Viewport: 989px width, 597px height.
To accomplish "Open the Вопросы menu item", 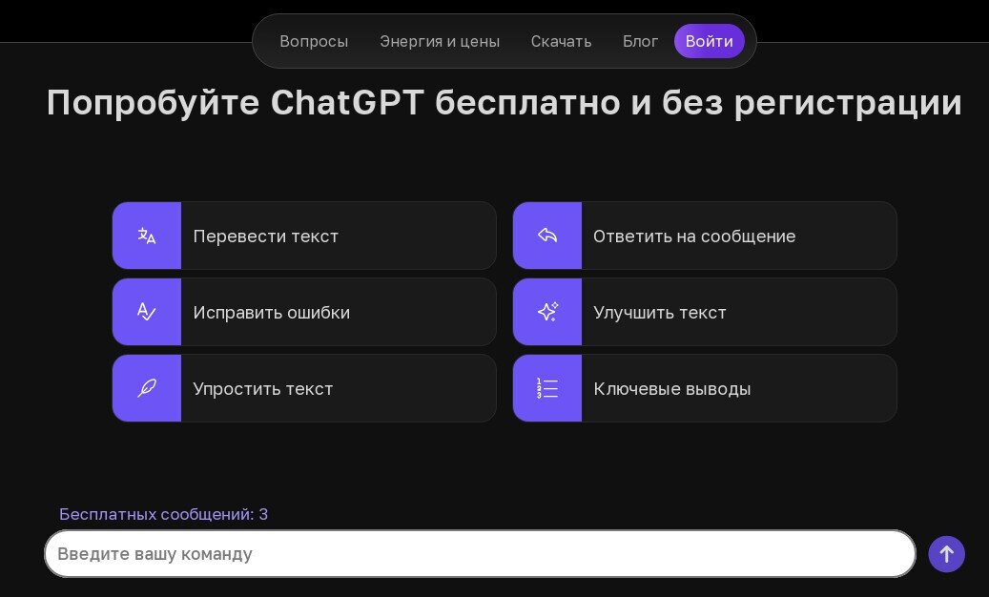I will click(x=314, y=41).
